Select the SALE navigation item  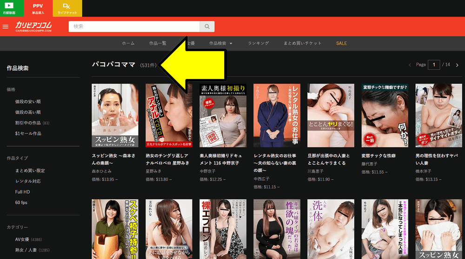pos(341,43)
